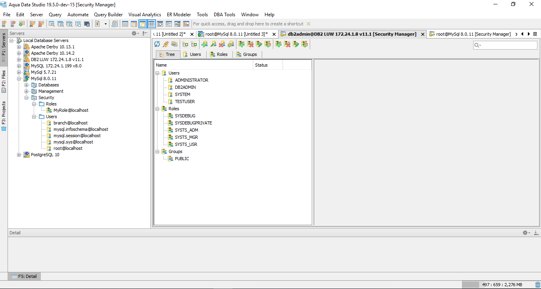Image resolution: width=541 pixels, height=289 pixels.
Task: Click the Name column header
Action: click(x=203, y=65)
